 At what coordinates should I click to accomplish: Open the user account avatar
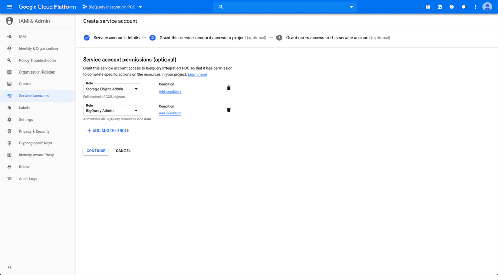tap(487, 7)
